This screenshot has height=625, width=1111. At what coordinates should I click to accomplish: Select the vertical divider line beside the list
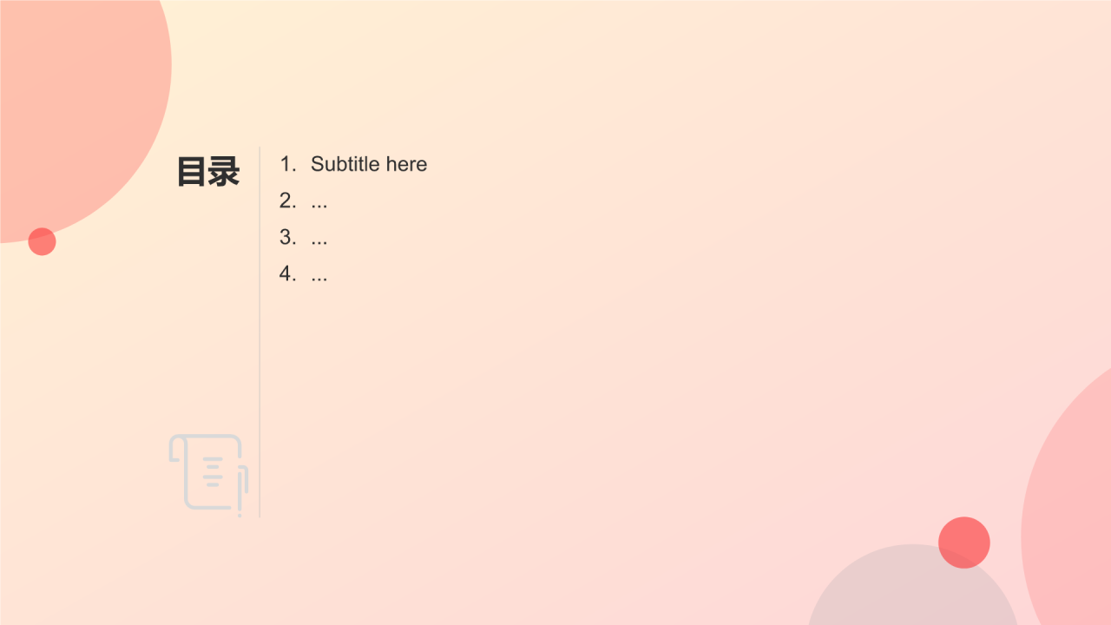[x=260, y=332]
